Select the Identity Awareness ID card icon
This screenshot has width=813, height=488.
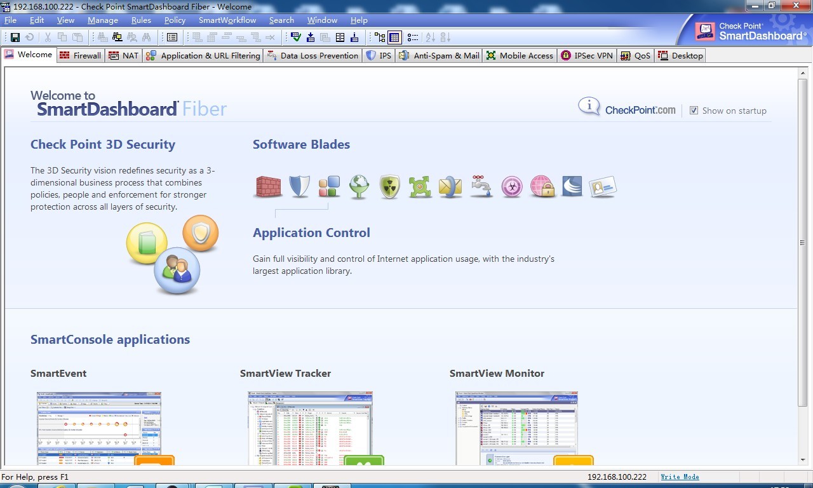coord(602,187)
